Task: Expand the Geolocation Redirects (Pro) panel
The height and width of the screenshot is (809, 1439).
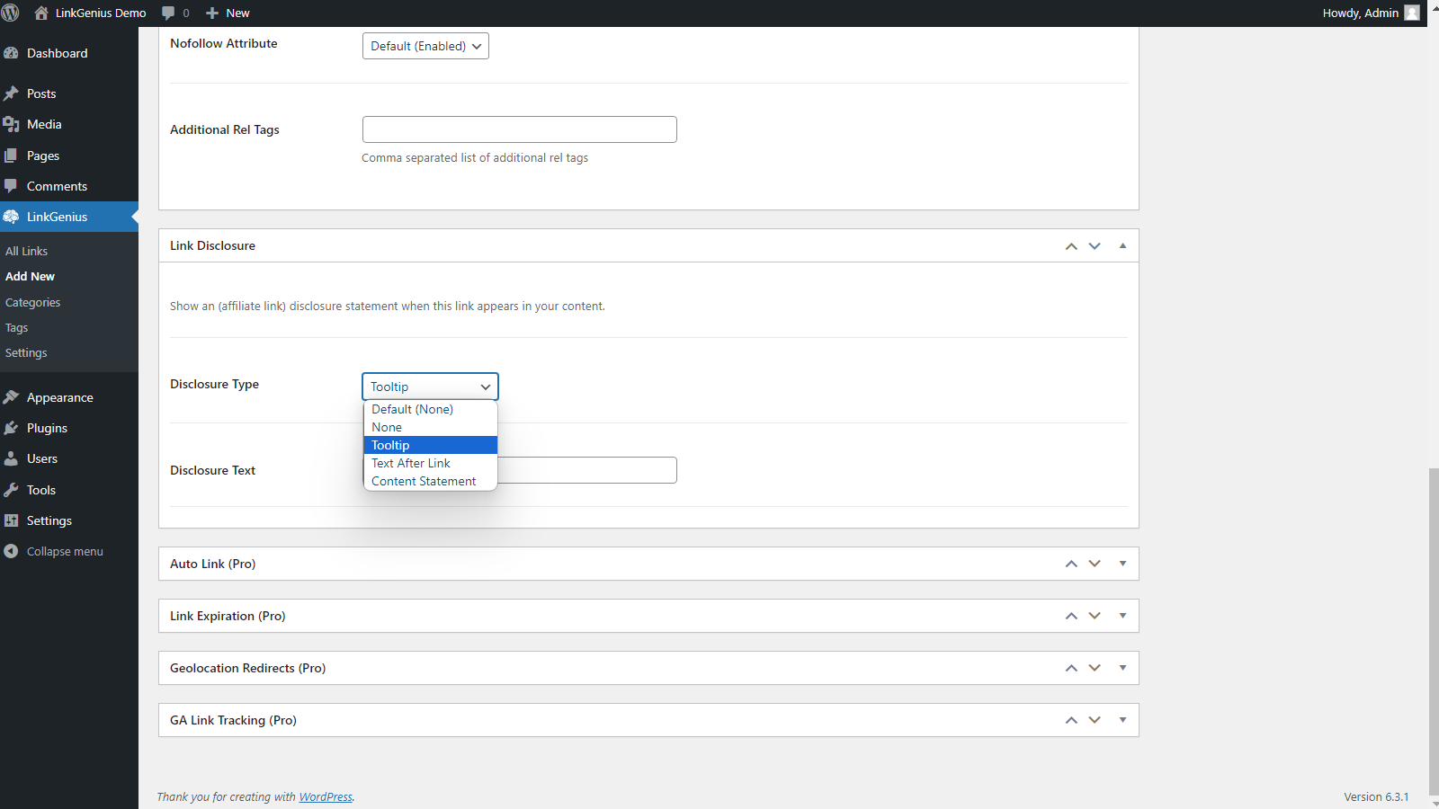Action: click(1122, 668)
